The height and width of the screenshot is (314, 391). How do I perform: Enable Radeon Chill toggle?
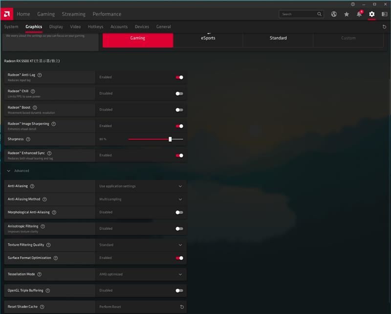pos(179,93)
